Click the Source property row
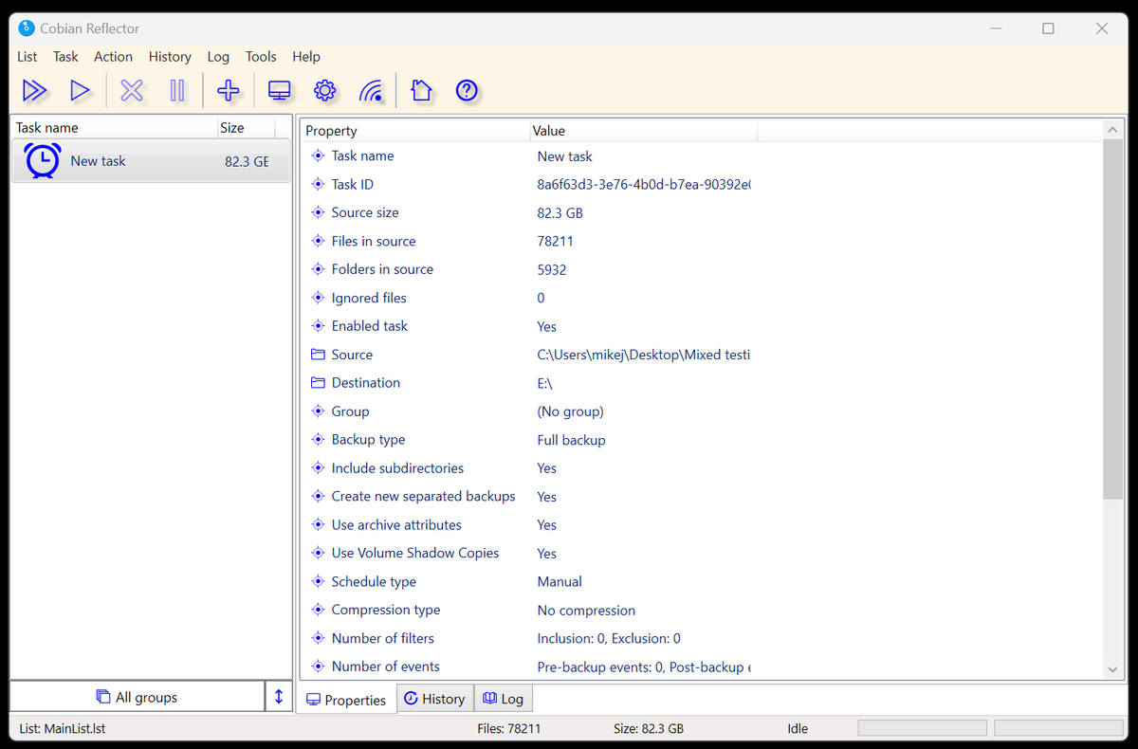This screenshot has width=1138, height=749. coord(351,354)
